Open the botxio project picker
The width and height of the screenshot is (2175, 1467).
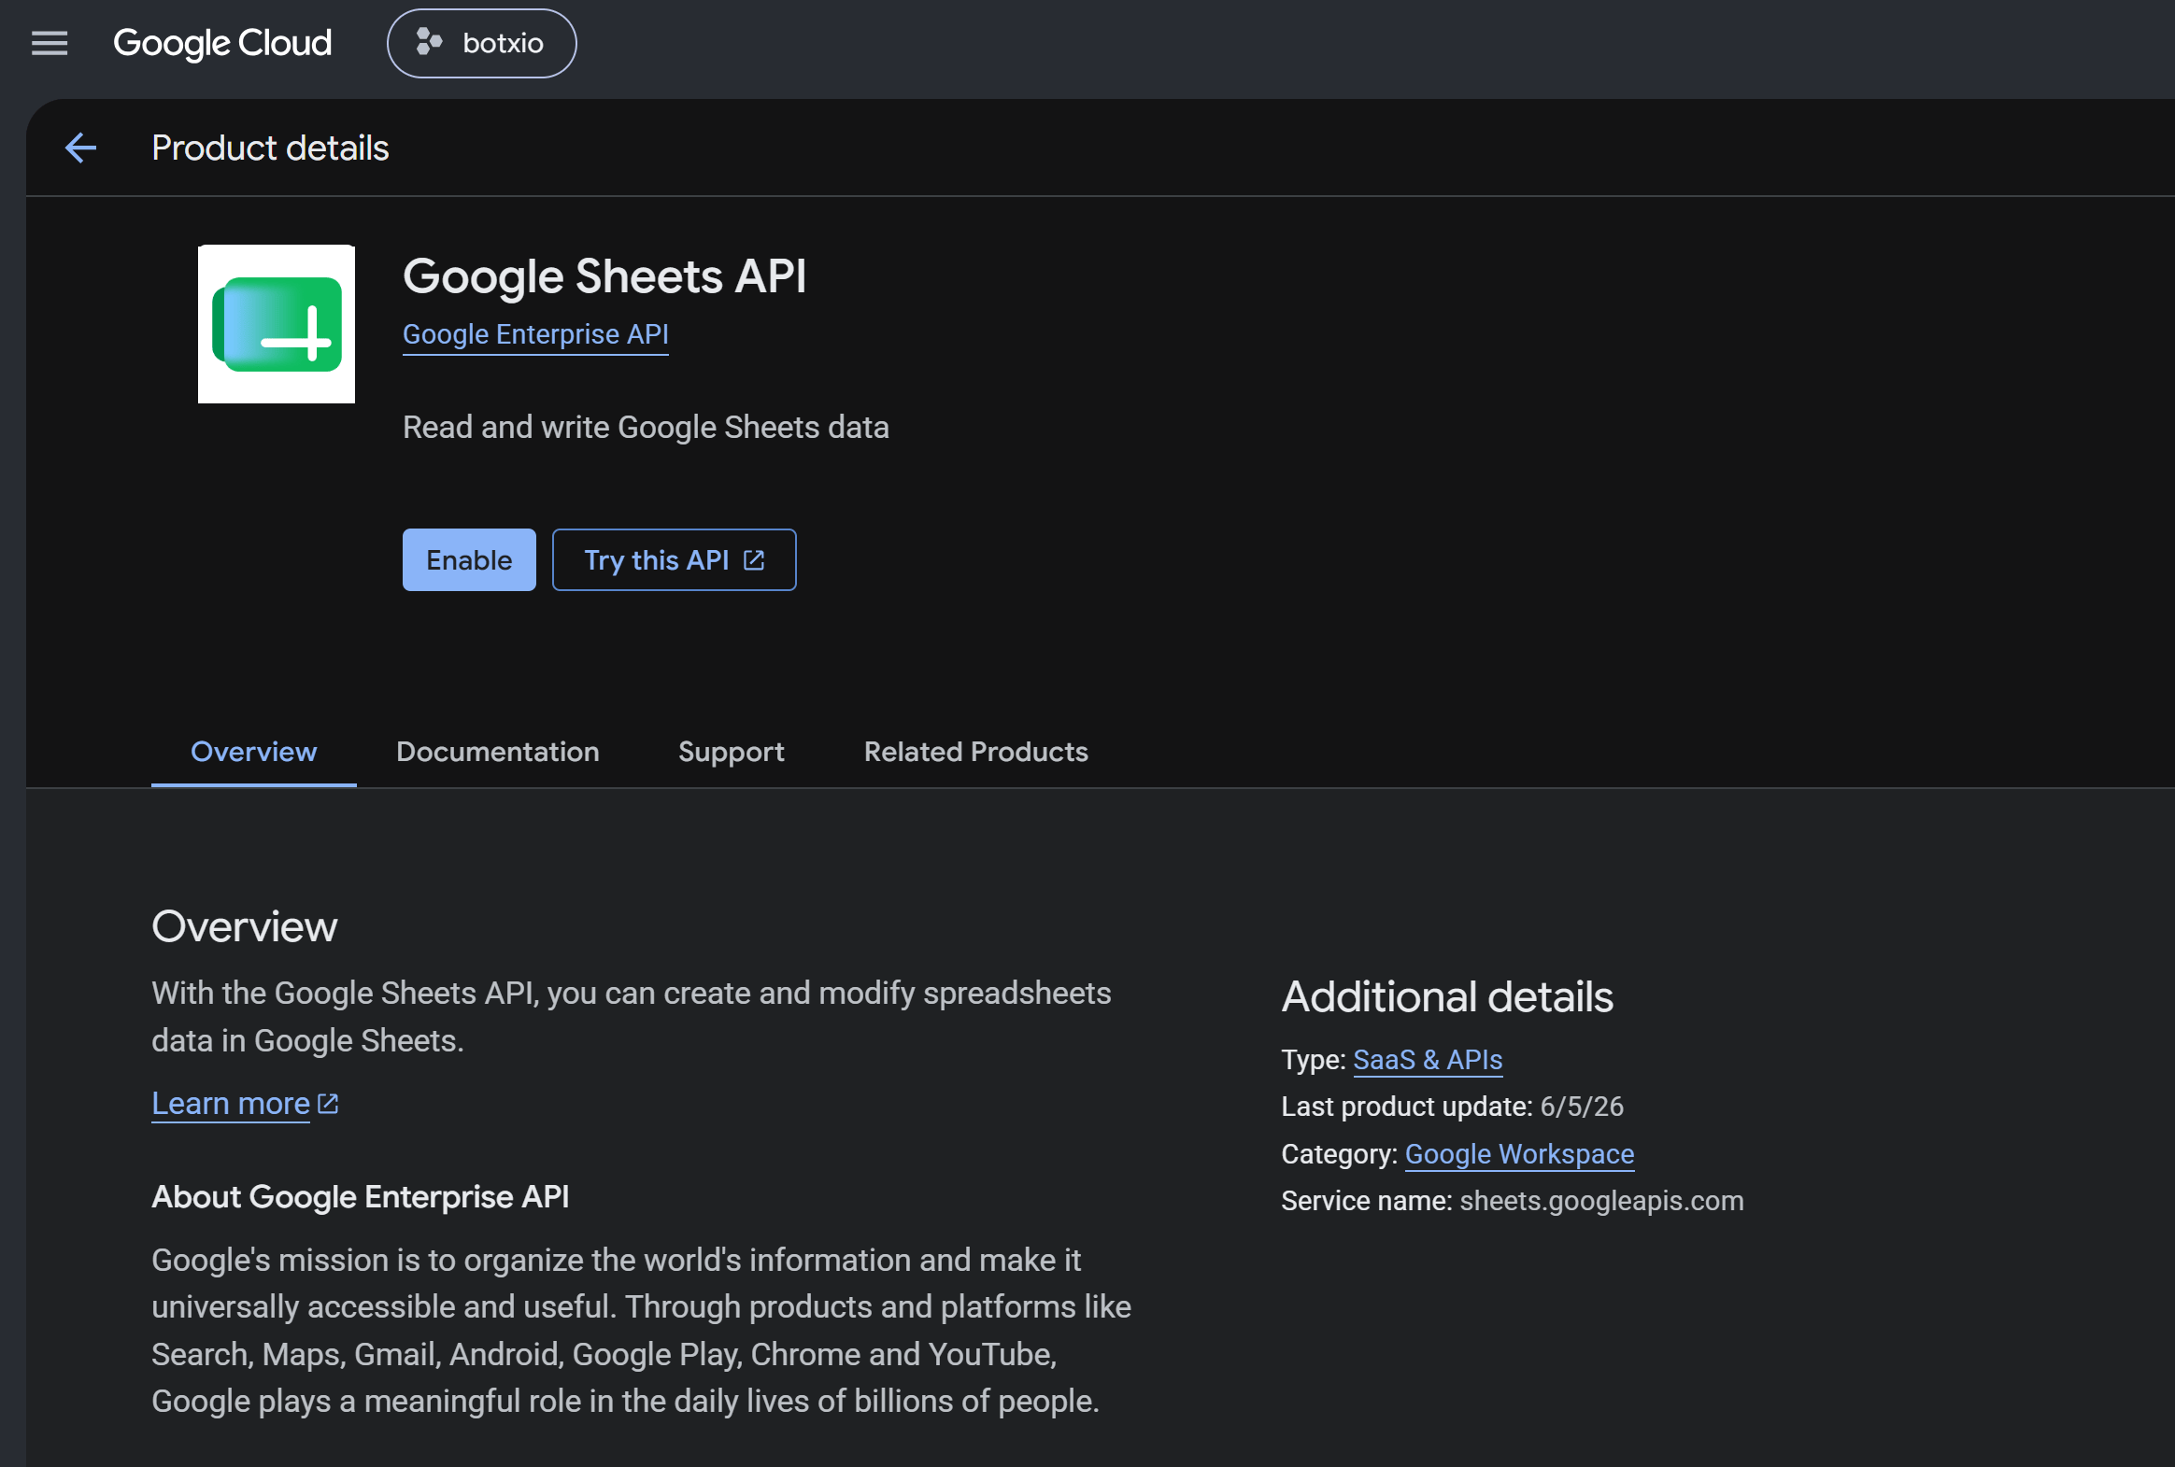point(482,43)
